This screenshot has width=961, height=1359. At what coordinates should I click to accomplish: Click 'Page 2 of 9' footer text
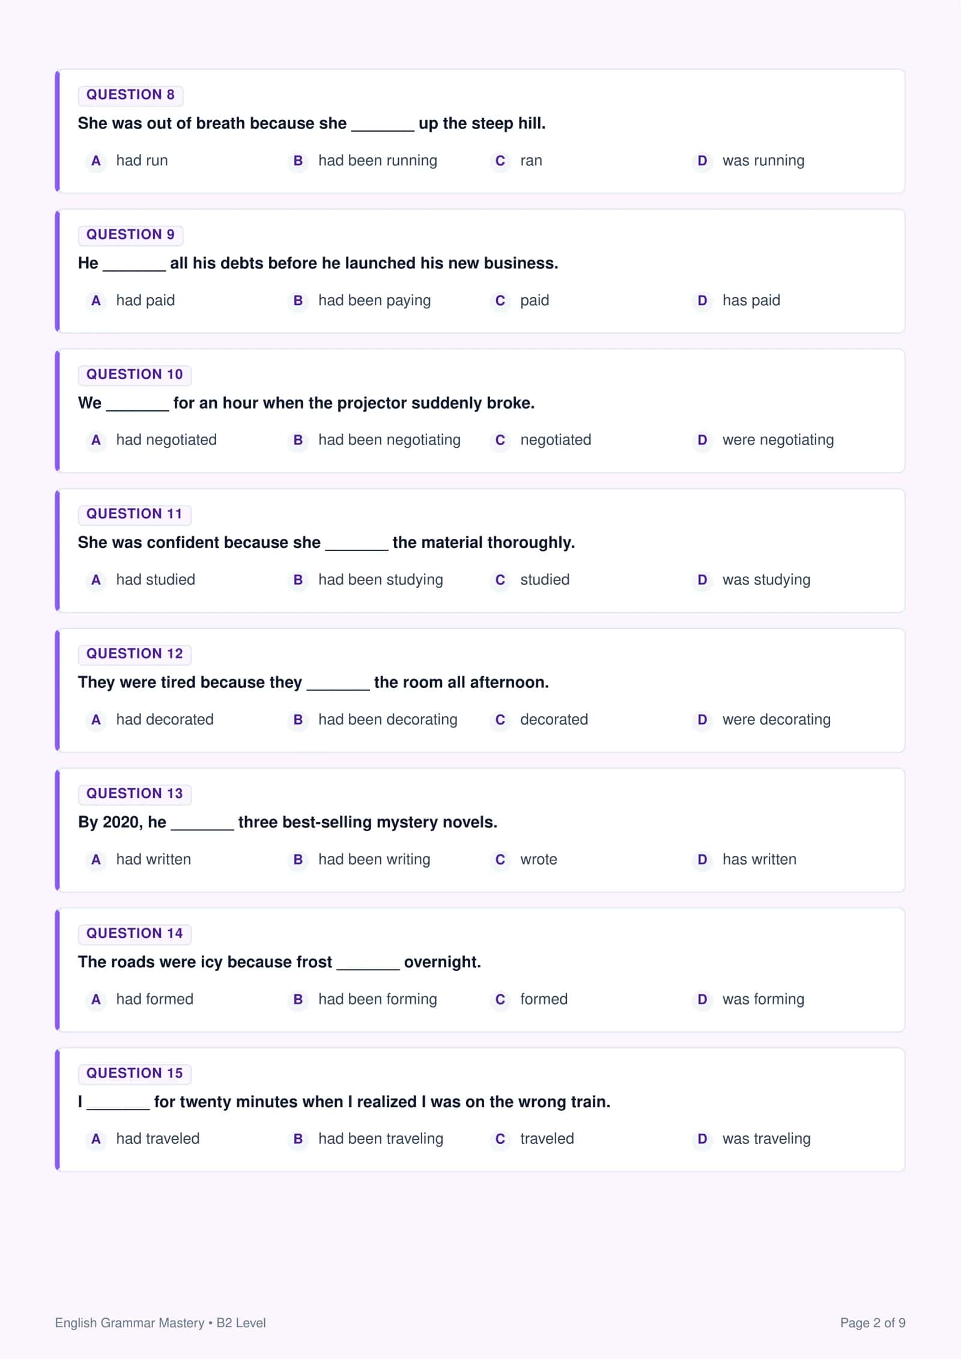point(873,1322)
